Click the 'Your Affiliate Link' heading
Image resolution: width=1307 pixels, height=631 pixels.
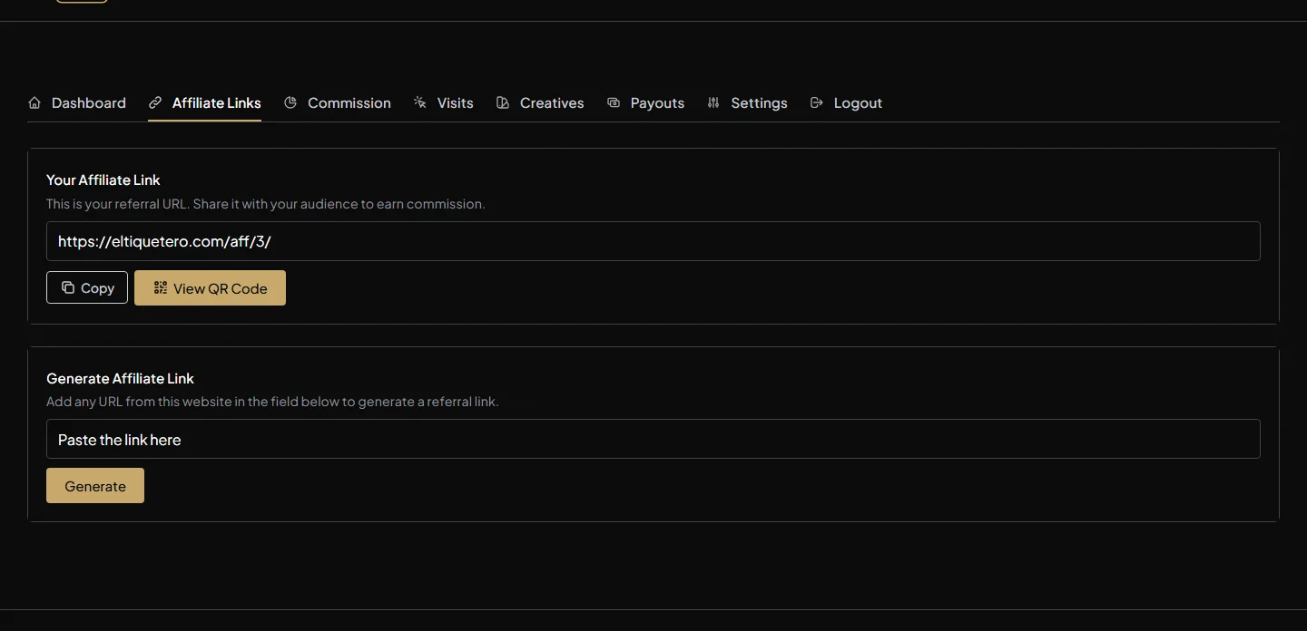(x=103, y=180)
